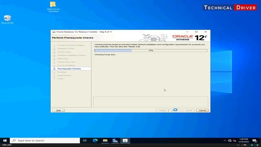The height and width of the screenshot is (147, 261).
Task: Switch to the Oracle installer taskbar icon
Action: click(x=125, y=140)
